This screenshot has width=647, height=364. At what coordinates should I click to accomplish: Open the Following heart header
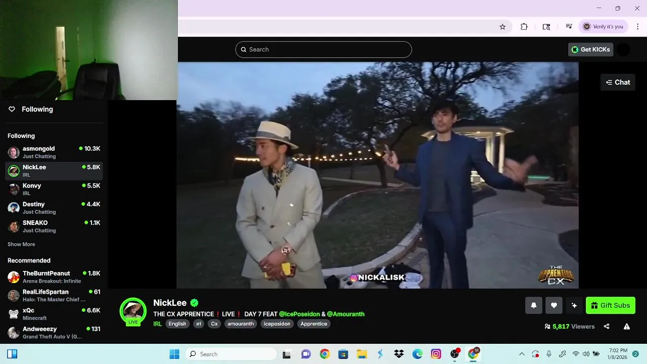(31, 109)
